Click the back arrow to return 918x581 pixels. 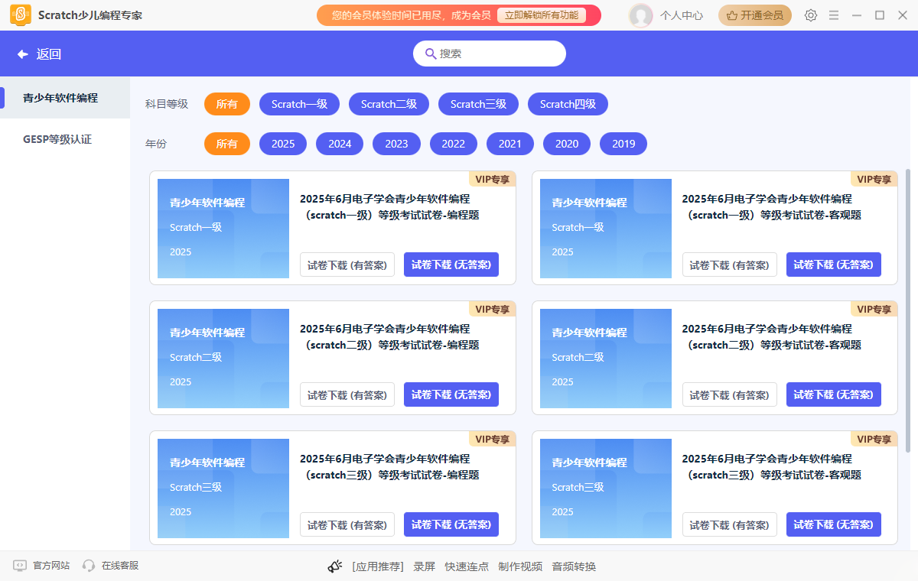21,53
